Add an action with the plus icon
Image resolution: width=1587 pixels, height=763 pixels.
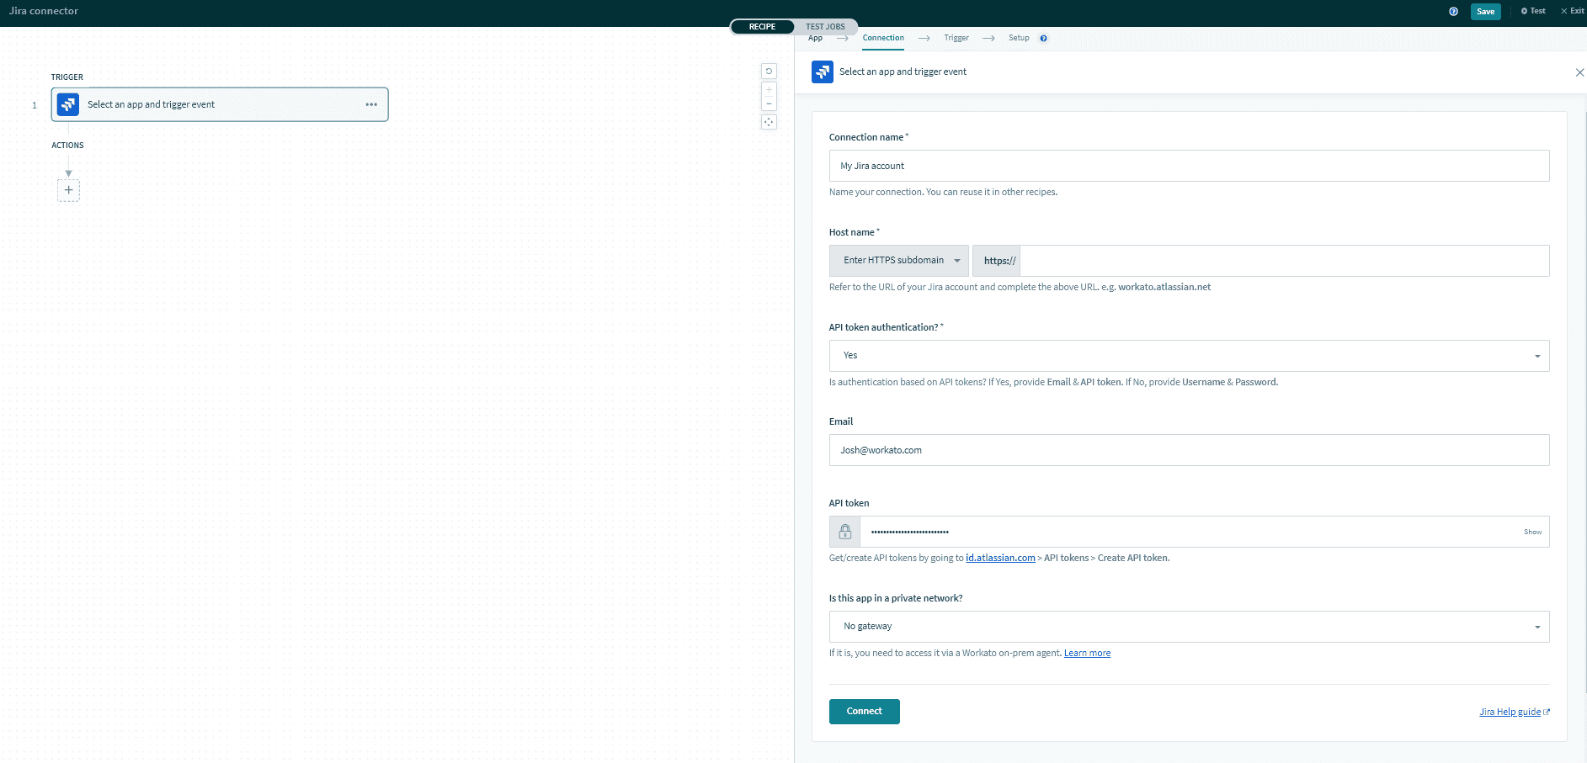(68, 190)
